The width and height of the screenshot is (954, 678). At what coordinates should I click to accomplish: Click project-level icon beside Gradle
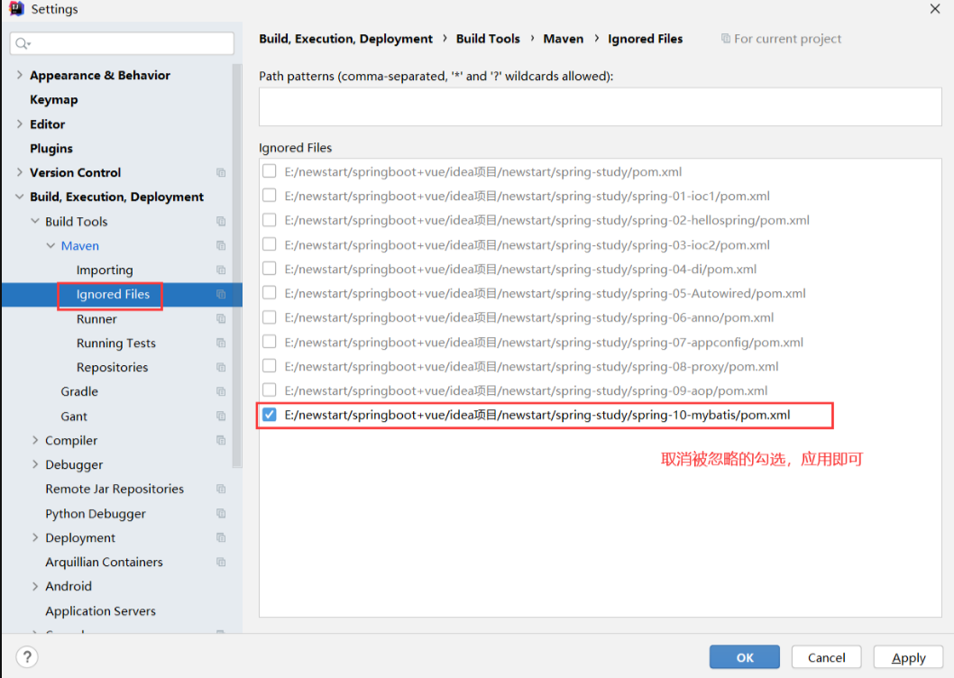pos(221,391)
